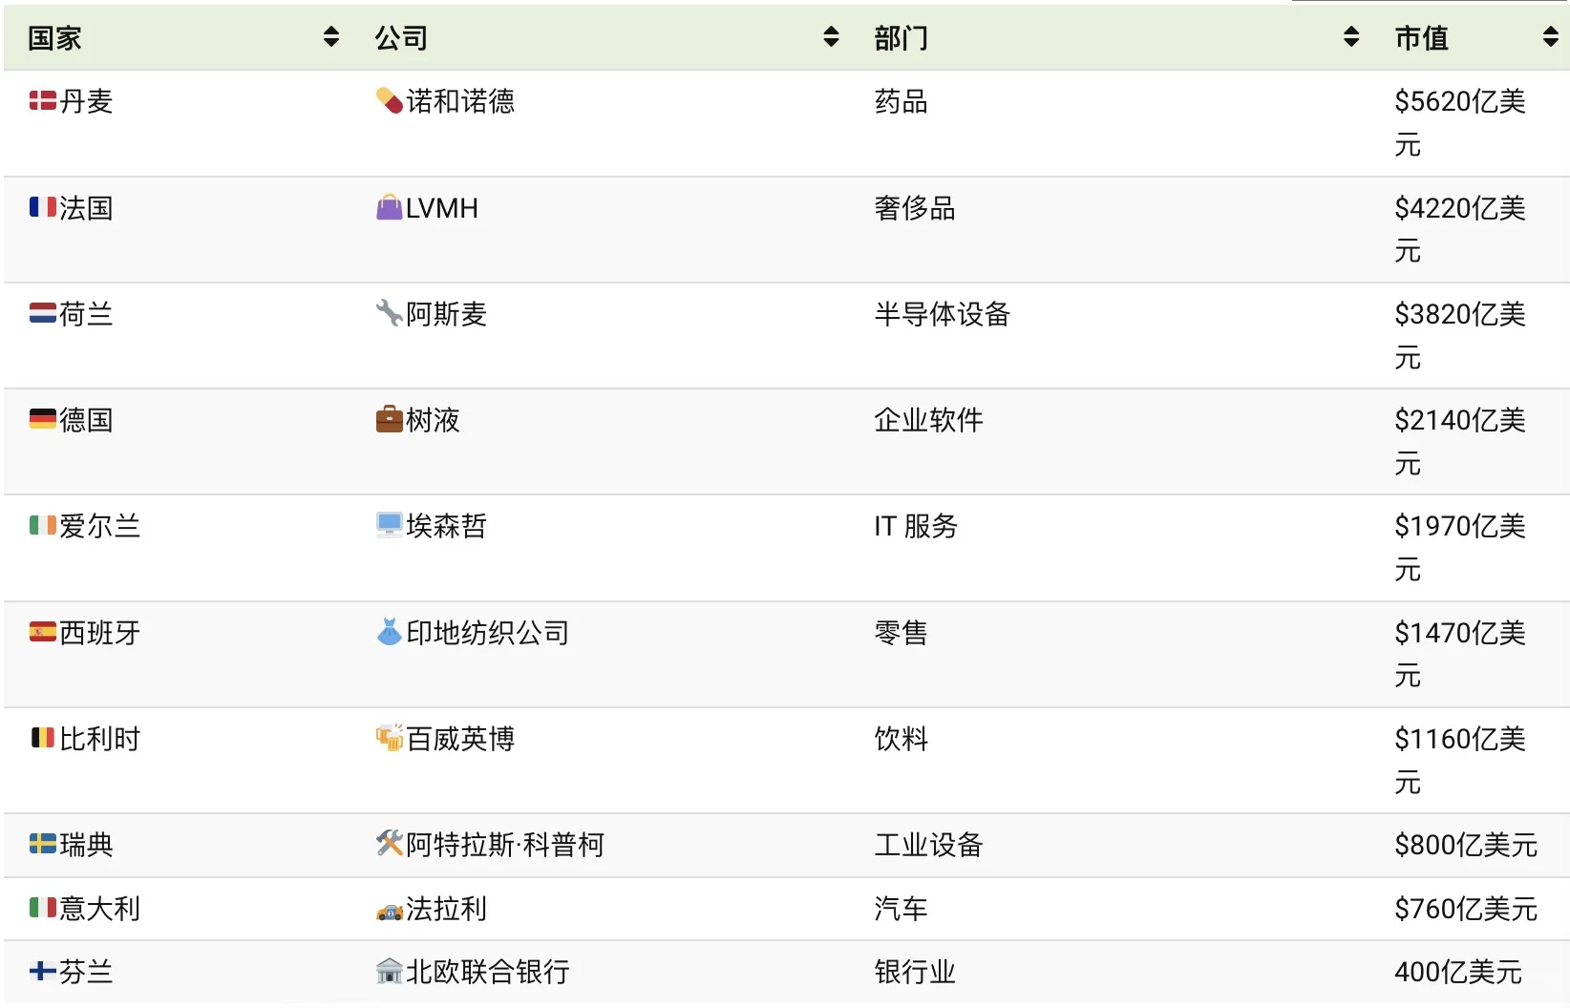
Task: Click the Sweden flag icon
Action: coord(43,844)
